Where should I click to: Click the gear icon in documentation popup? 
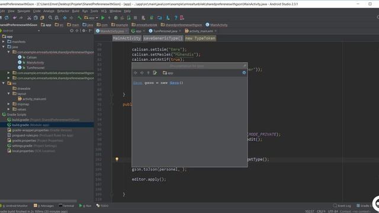coord(244,73)
